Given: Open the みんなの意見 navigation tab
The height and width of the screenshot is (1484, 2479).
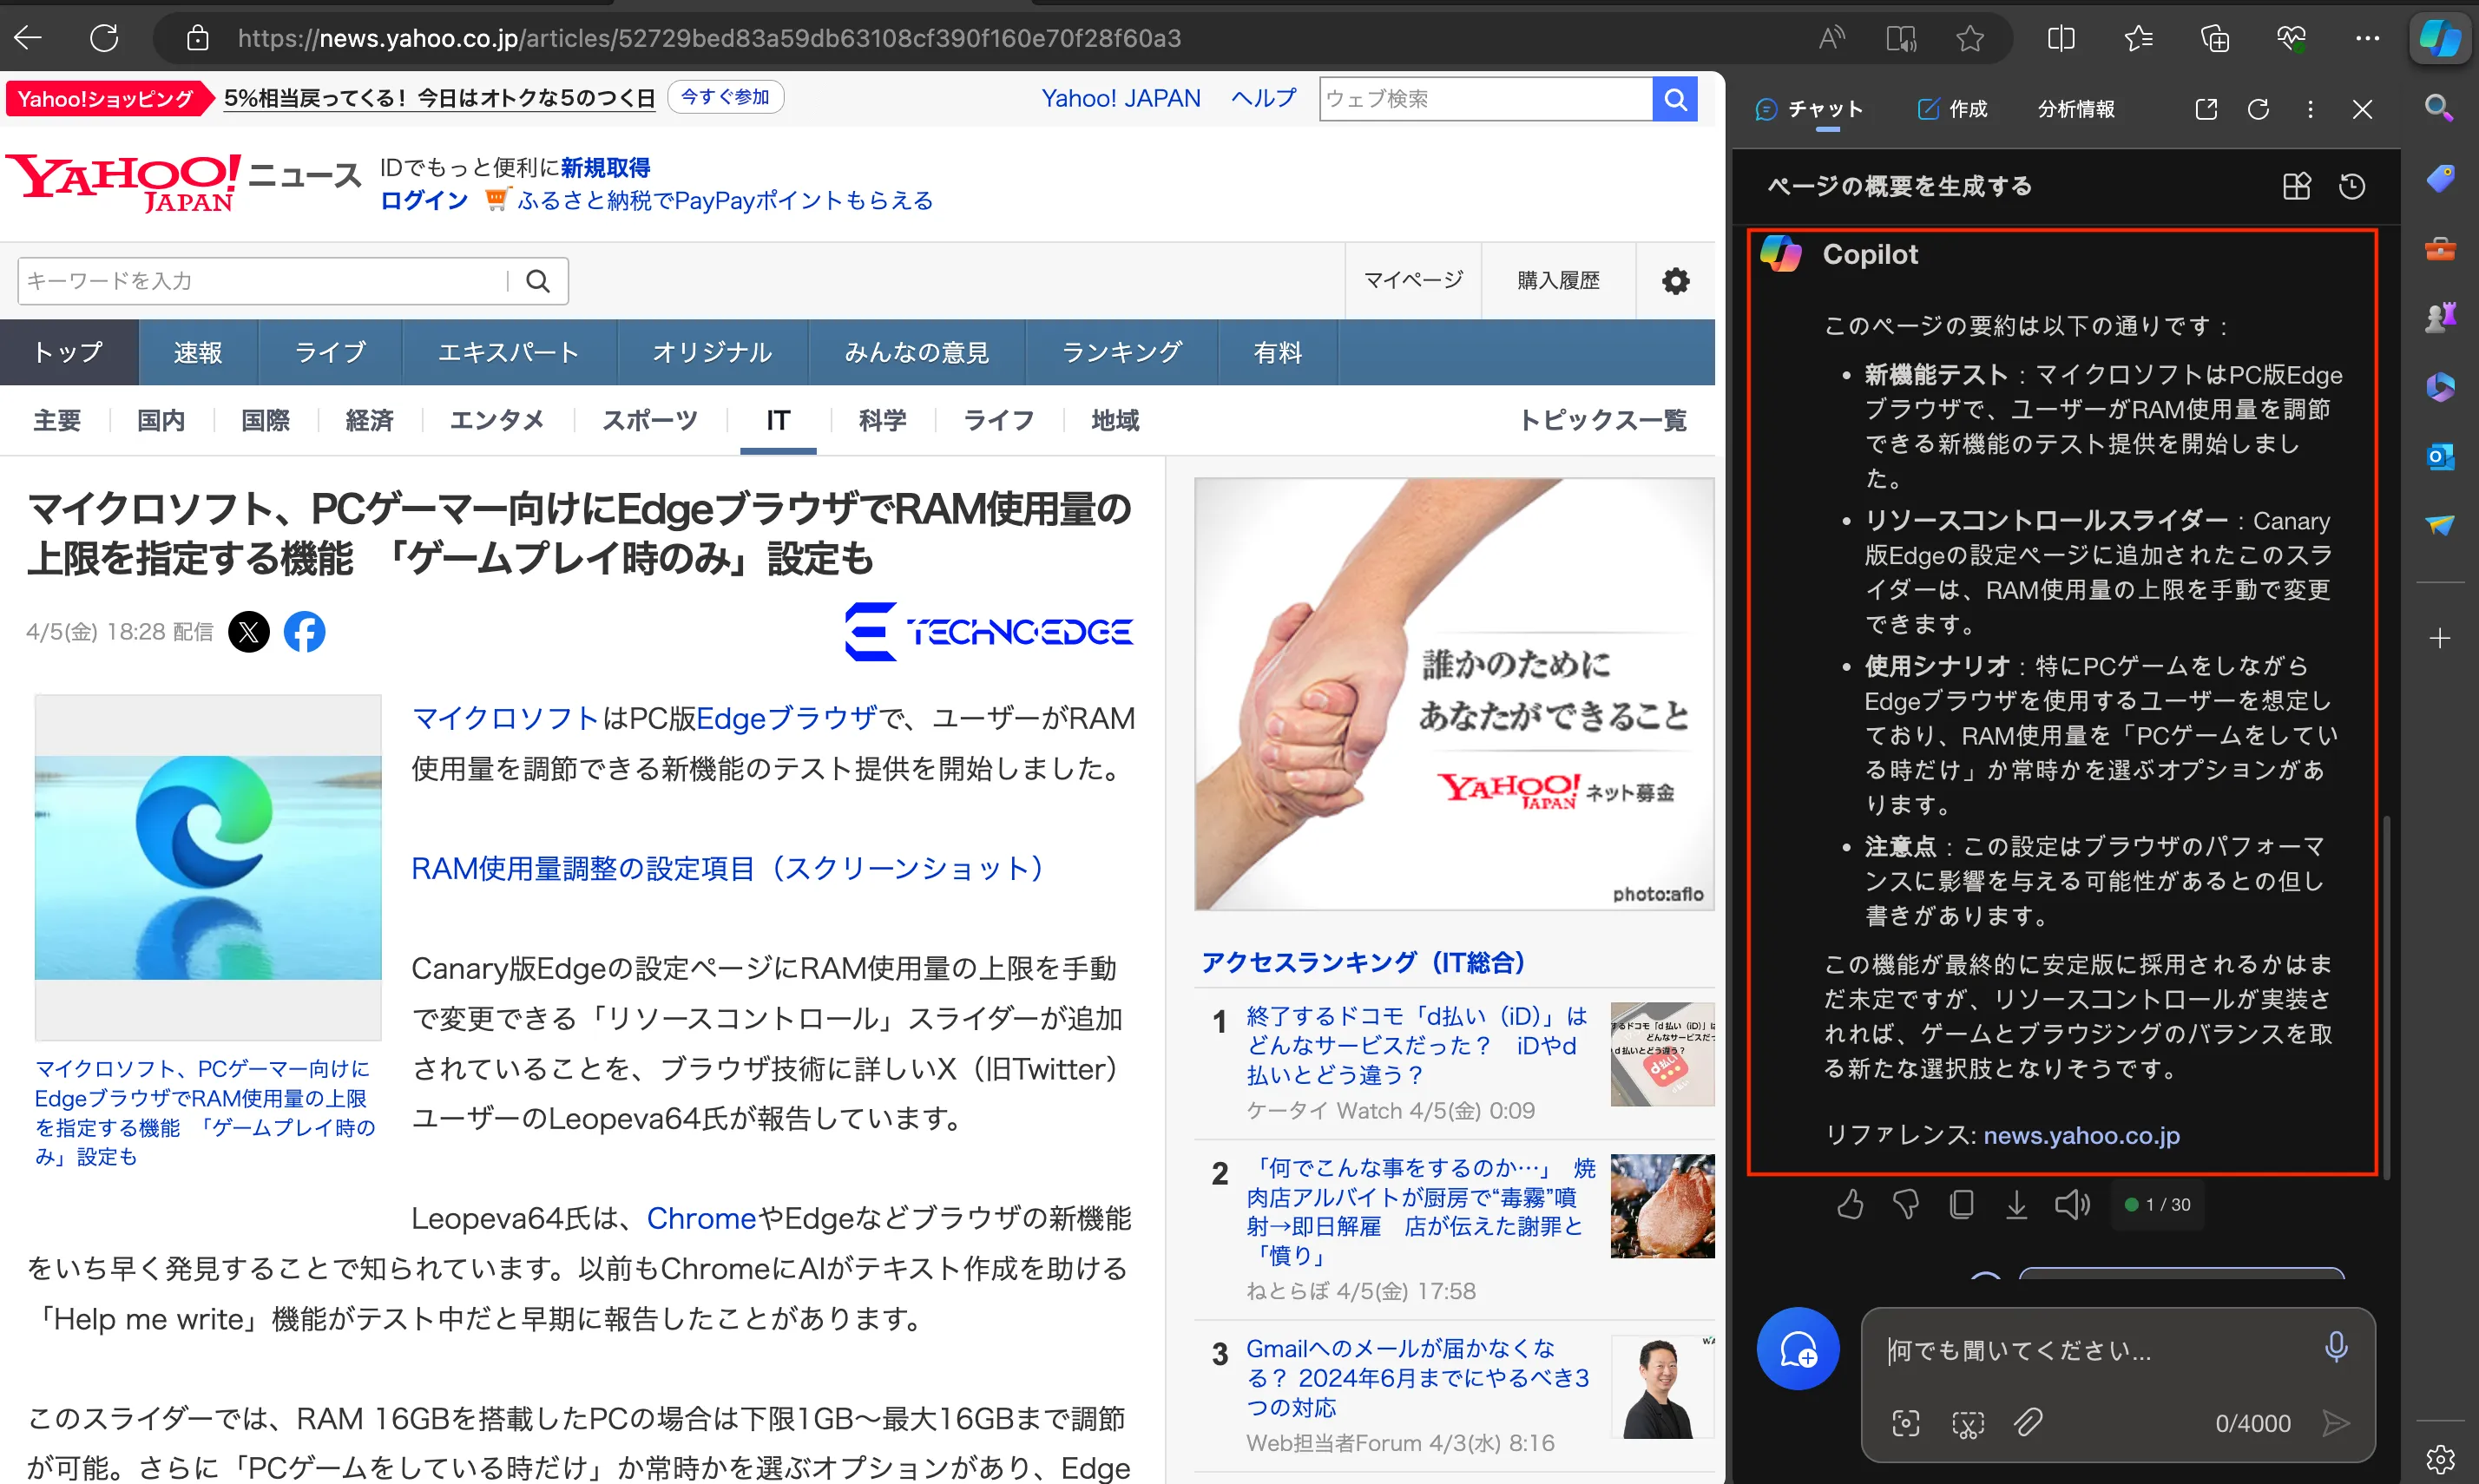Looking at the screenshot, I should click(x=916, y=352).
